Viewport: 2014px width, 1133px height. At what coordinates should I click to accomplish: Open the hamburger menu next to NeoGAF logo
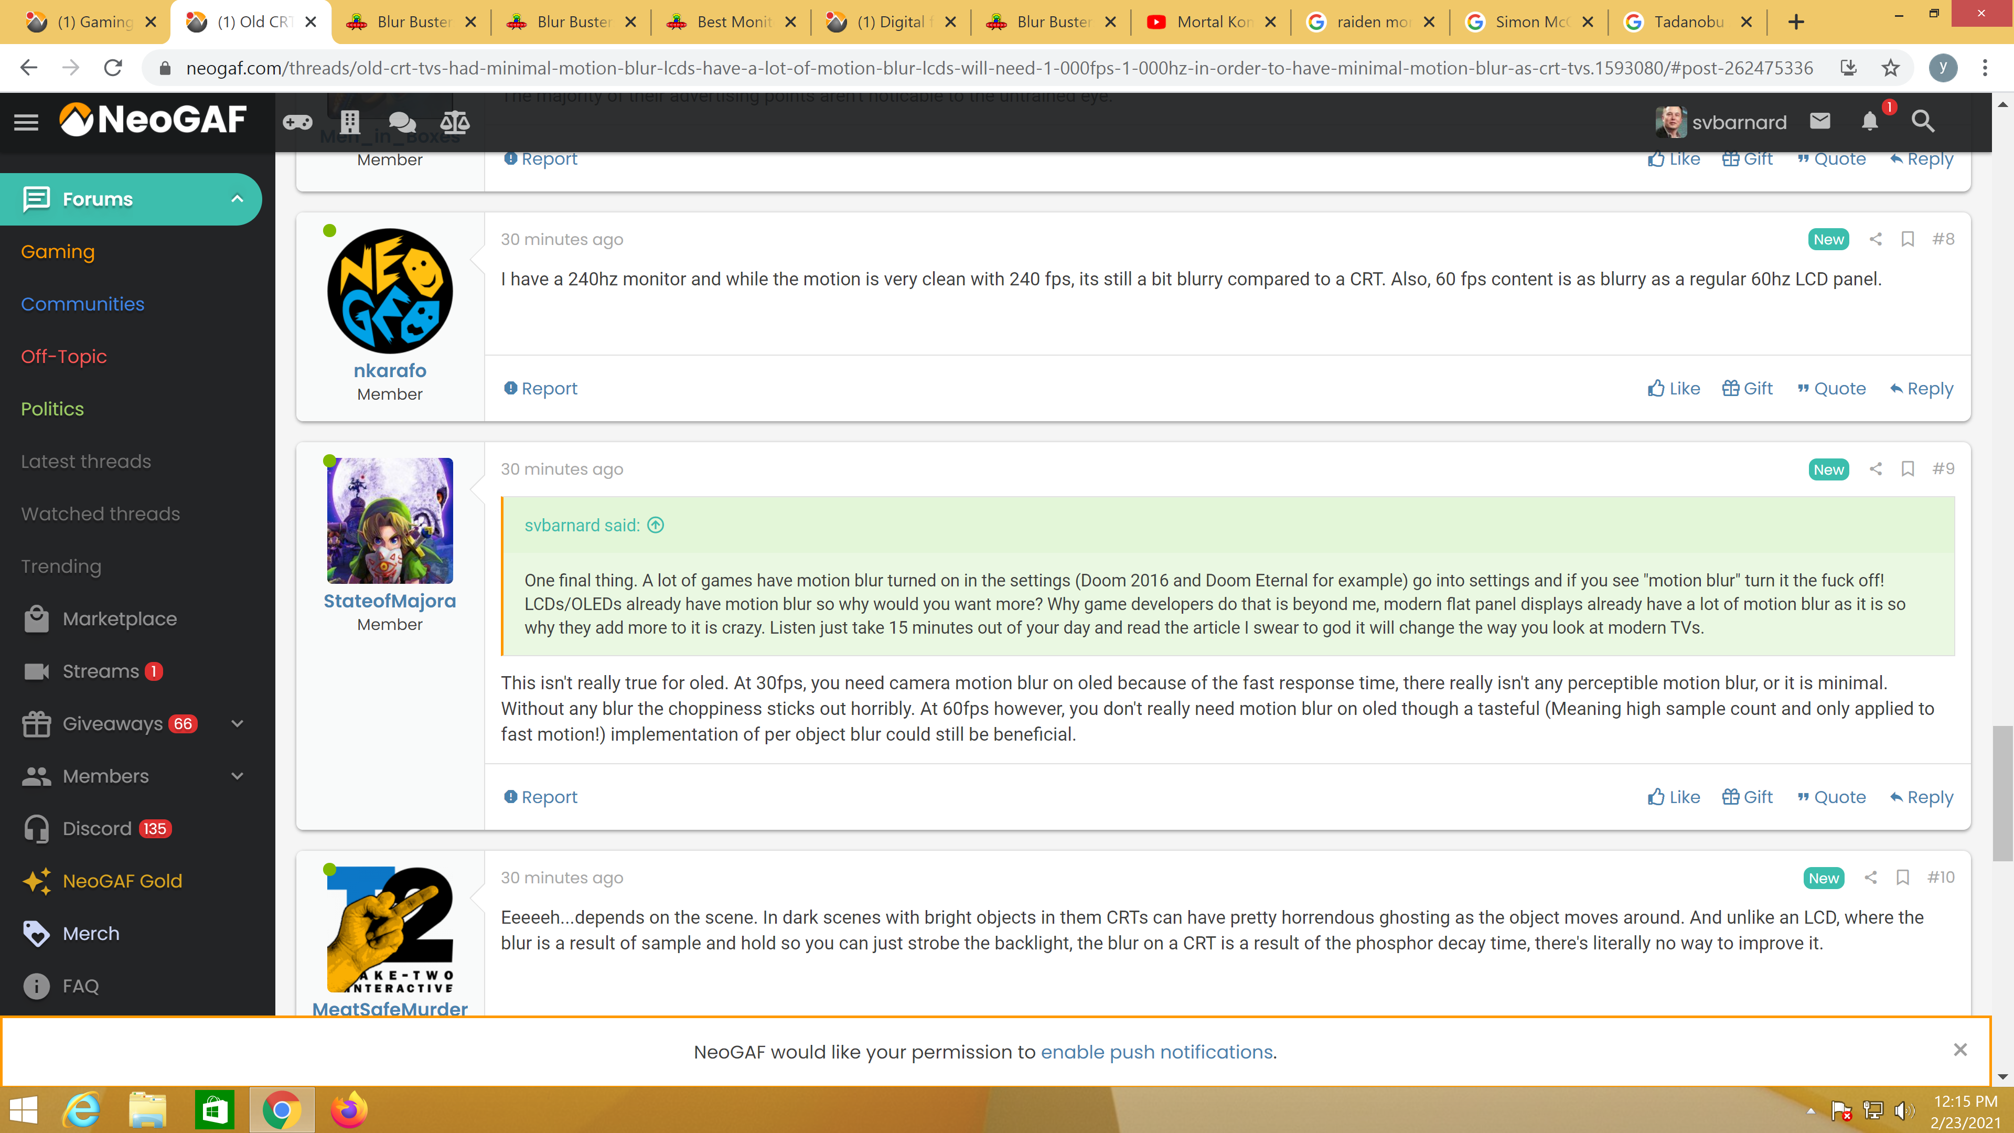[x=26, y=122]
